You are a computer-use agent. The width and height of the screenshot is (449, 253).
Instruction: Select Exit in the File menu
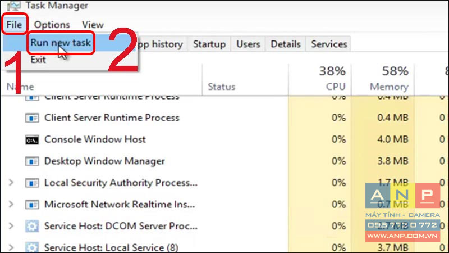[38, 60]
